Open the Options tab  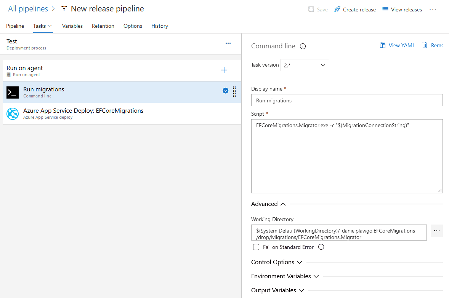[x=133, y=26]
